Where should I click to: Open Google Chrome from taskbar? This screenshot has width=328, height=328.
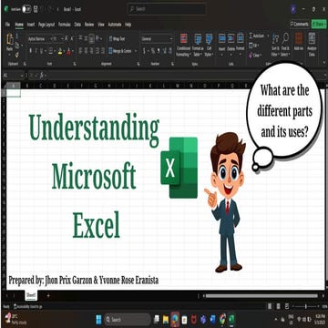pos(223,320)
